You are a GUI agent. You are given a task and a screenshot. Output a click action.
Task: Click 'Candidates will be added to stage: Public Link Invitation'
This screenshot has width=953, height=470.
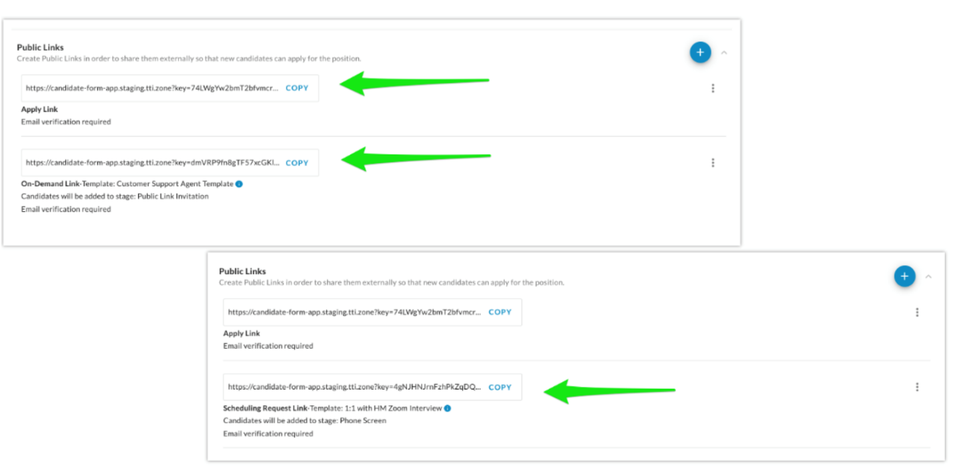(115, 196)
